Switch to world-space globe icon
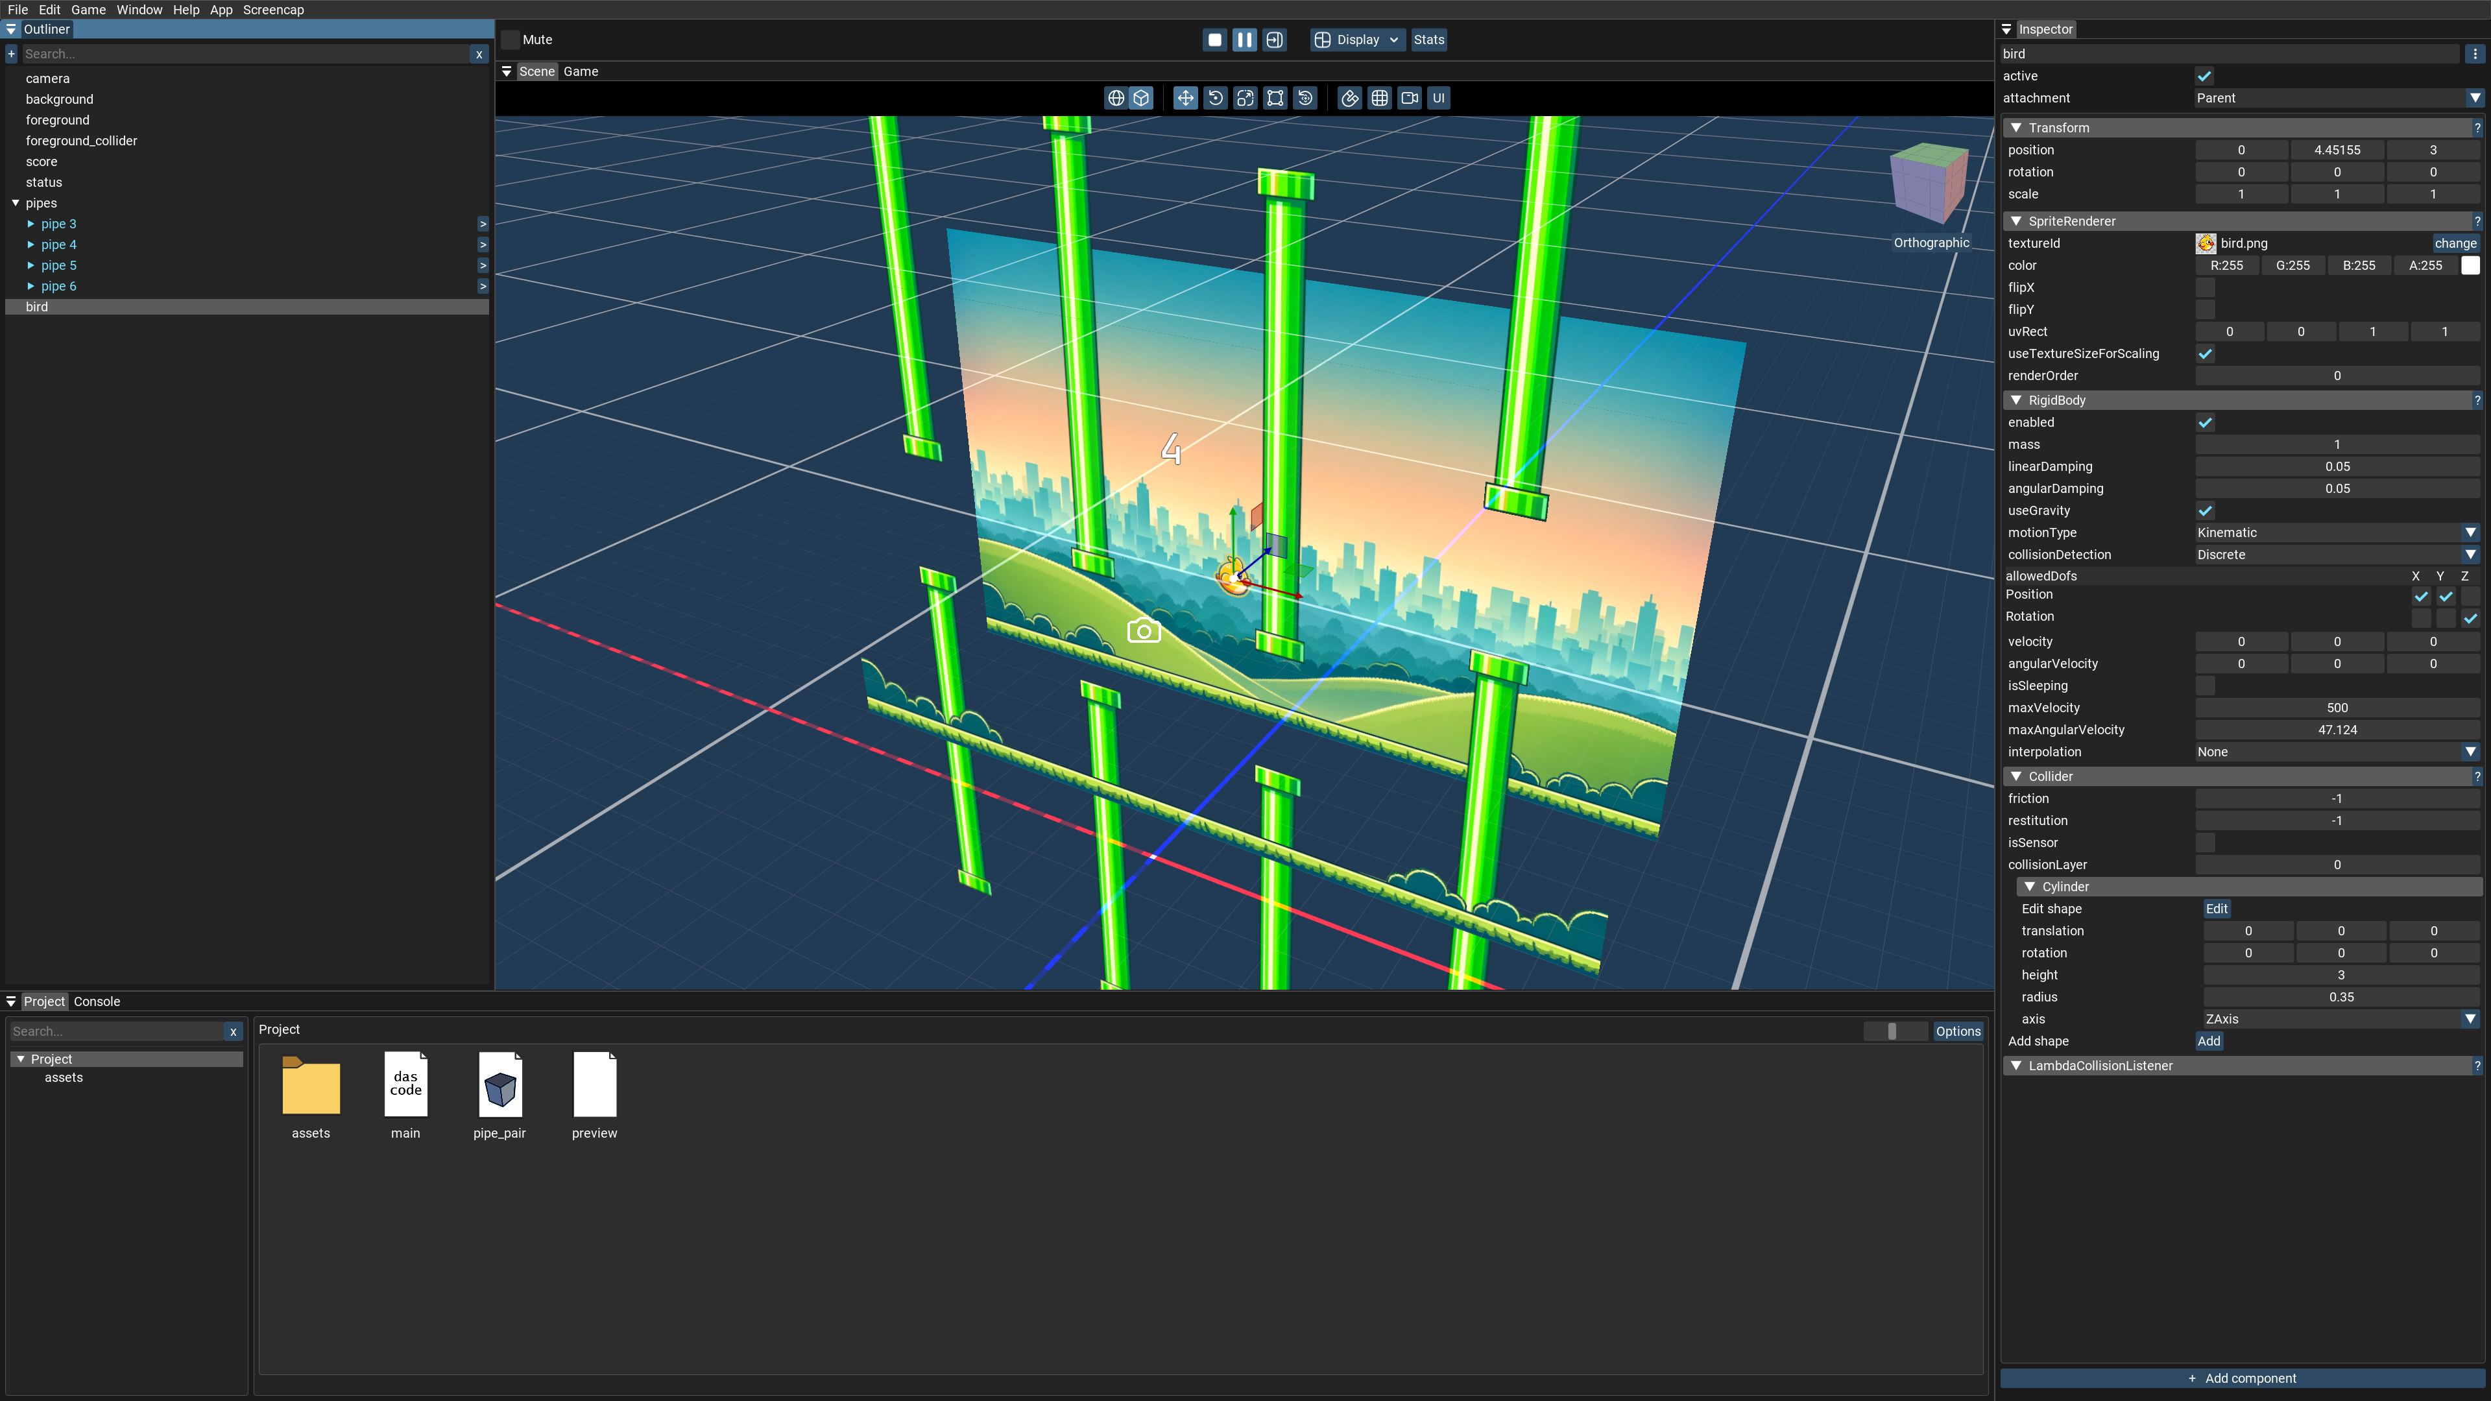The height and width of the screenshot is (1401, 2491). pos(1116,98)
